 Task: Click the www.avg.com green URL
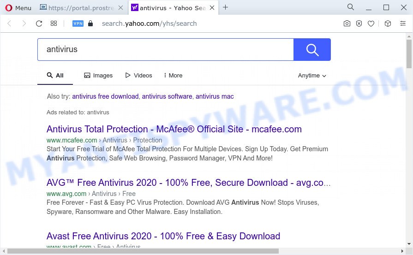tap(66, 194)
